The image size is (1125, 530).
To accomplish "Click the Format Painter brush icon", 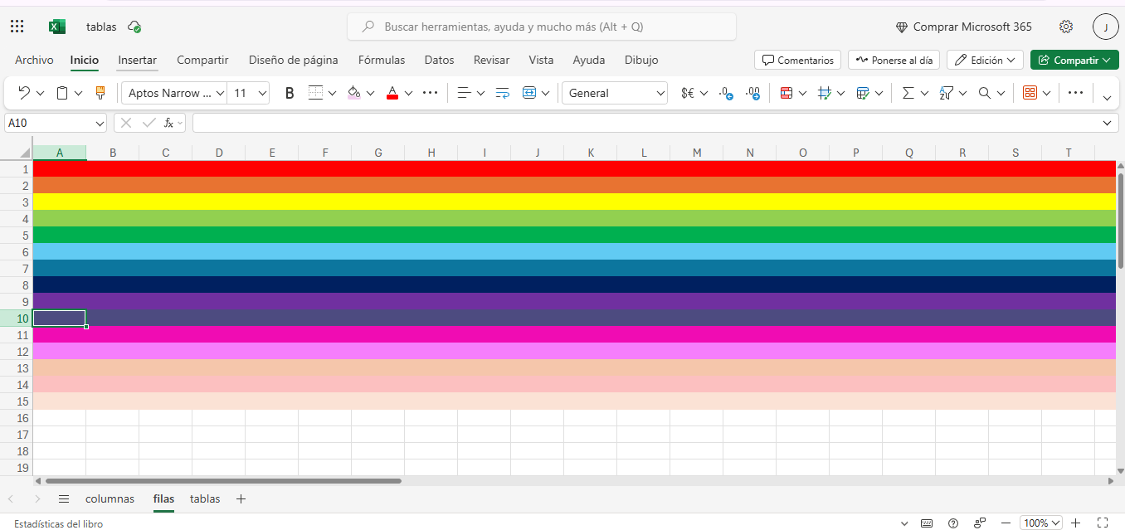I will click(100, 93).
